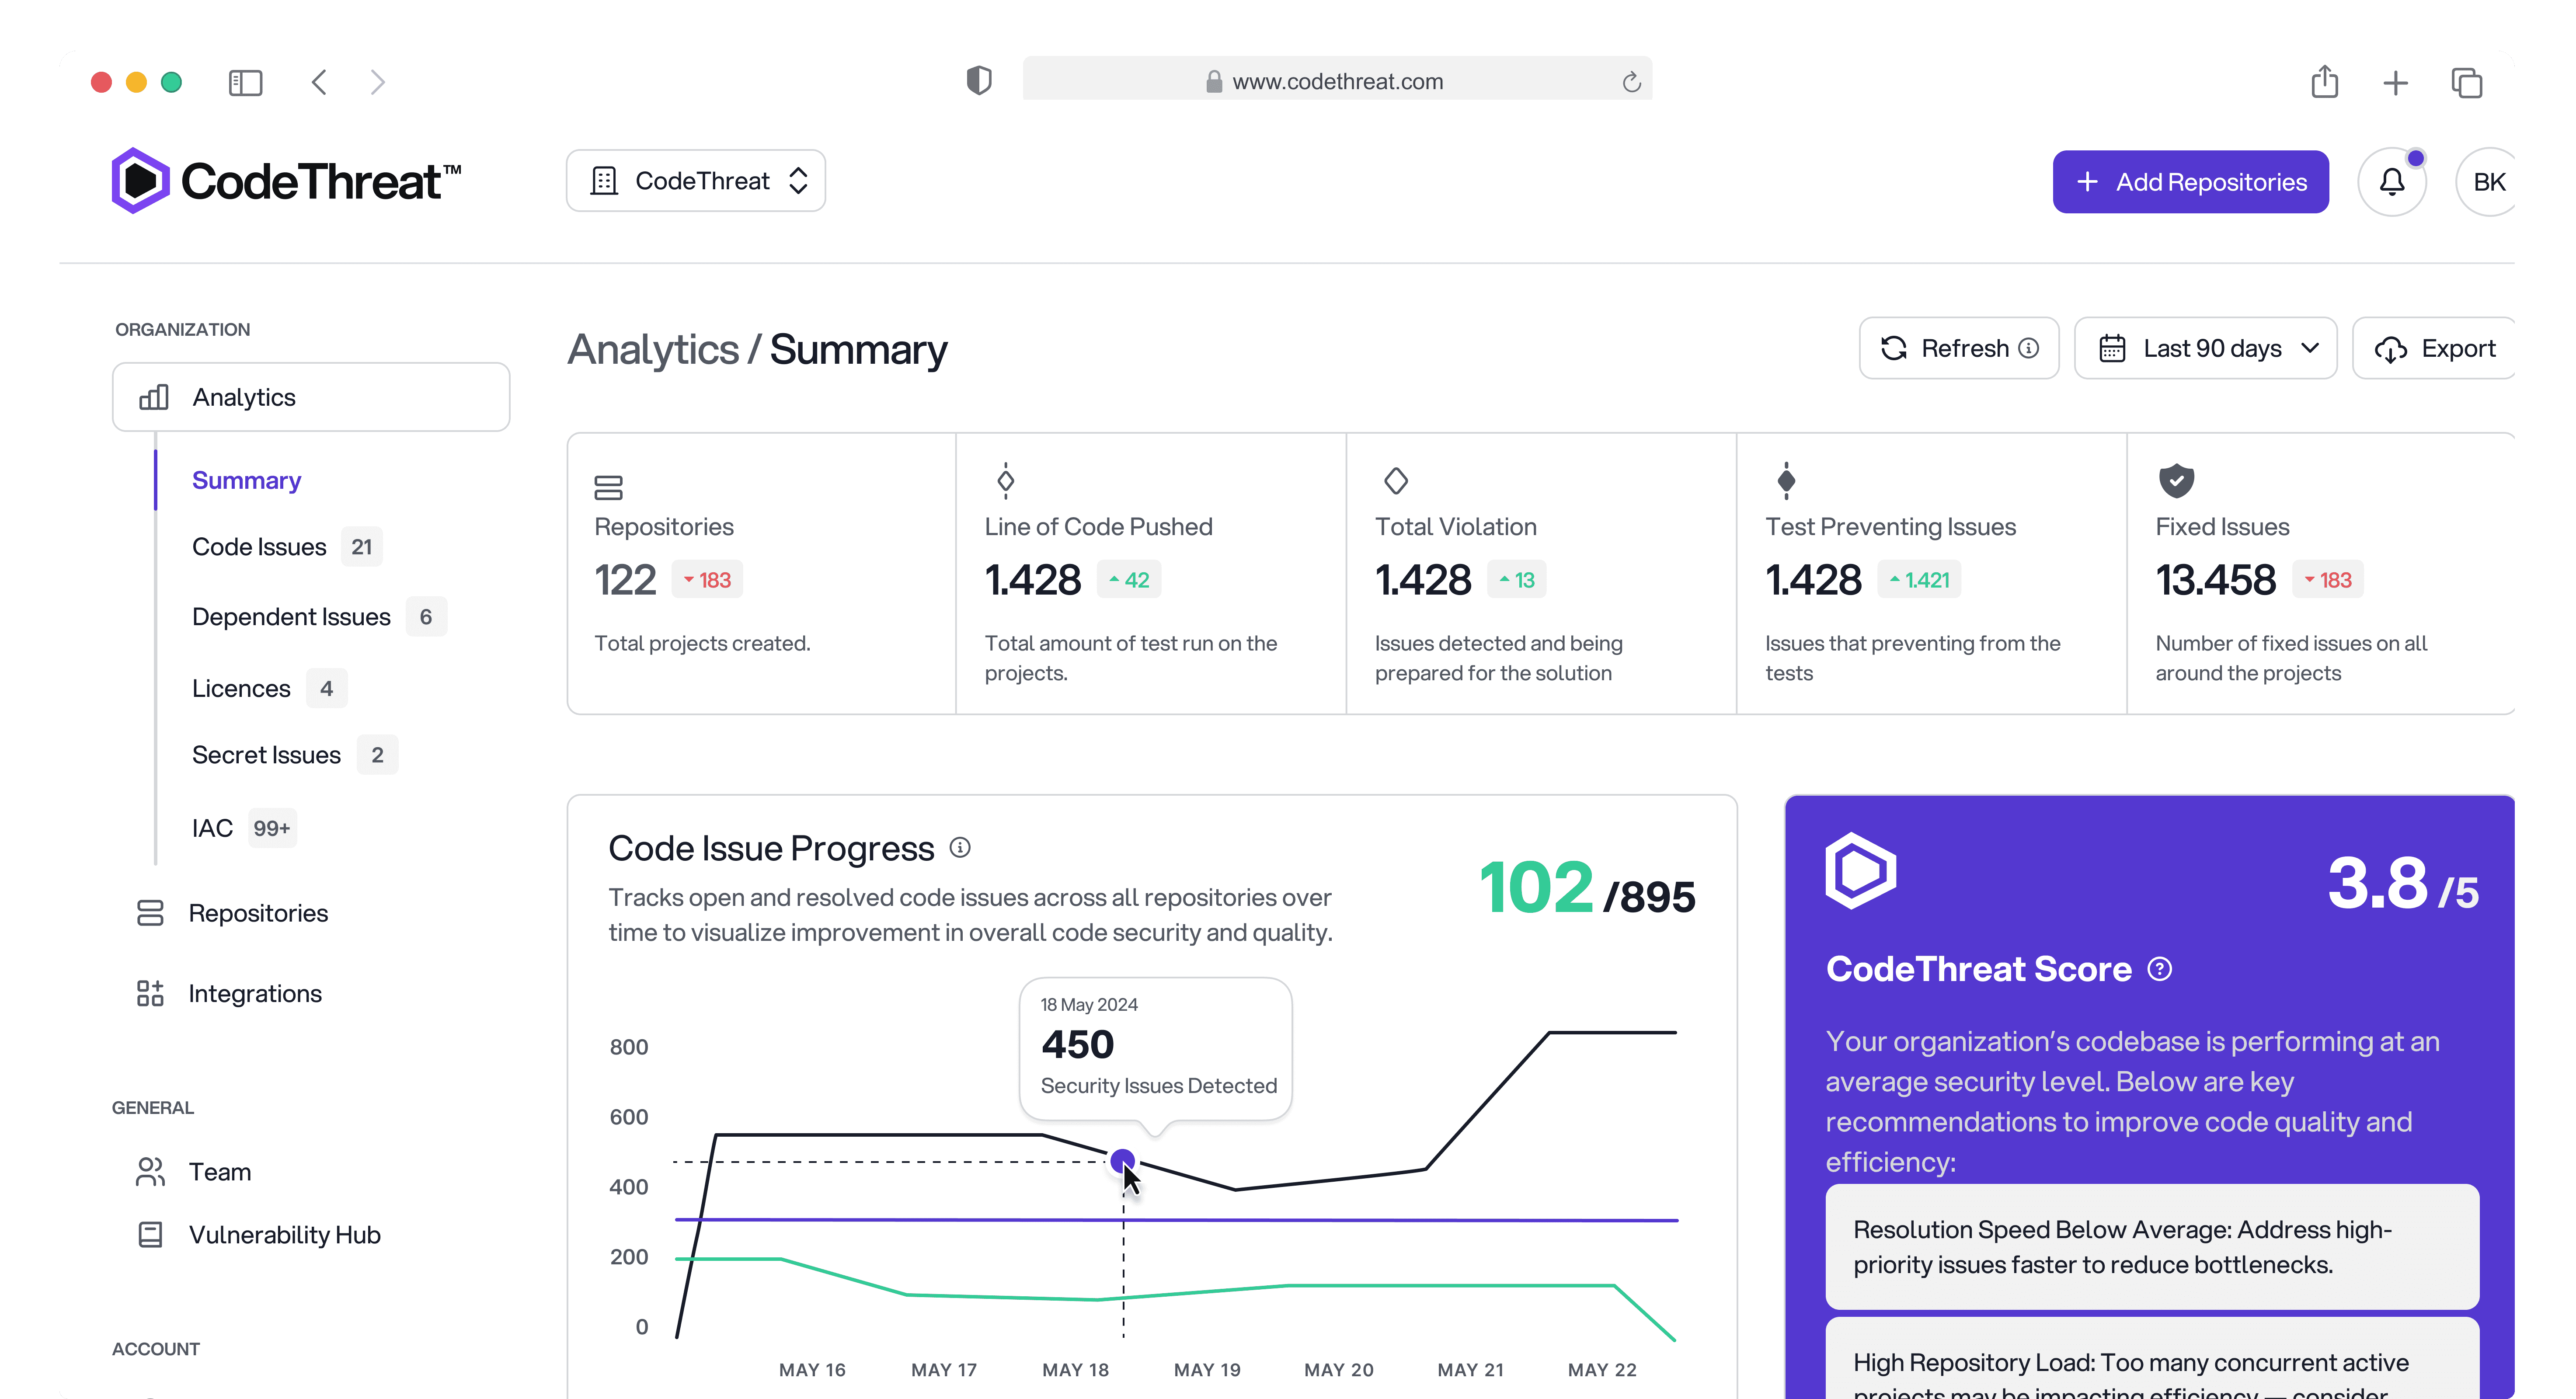Click the Resolution Speed Below Average recommendation
Screen dimensions: 2576x1399
pos(2152,1247)
